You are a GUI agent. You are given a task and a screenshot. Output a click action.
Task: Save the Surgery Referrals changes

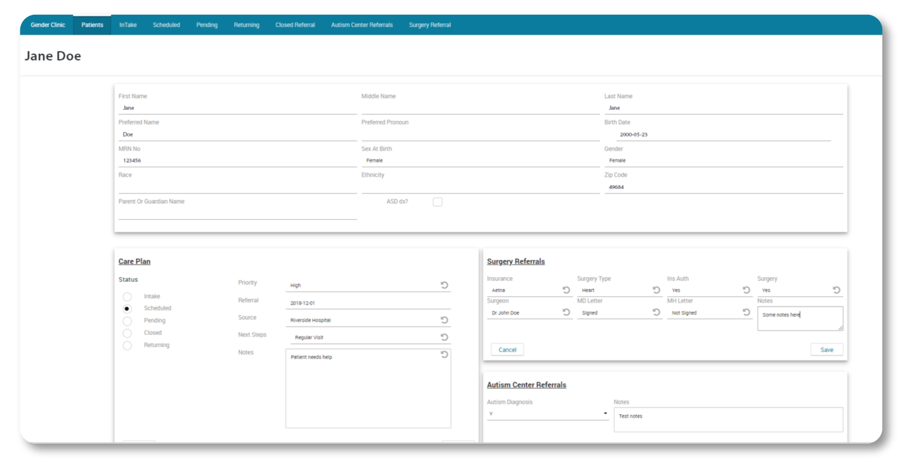point(826,349)
